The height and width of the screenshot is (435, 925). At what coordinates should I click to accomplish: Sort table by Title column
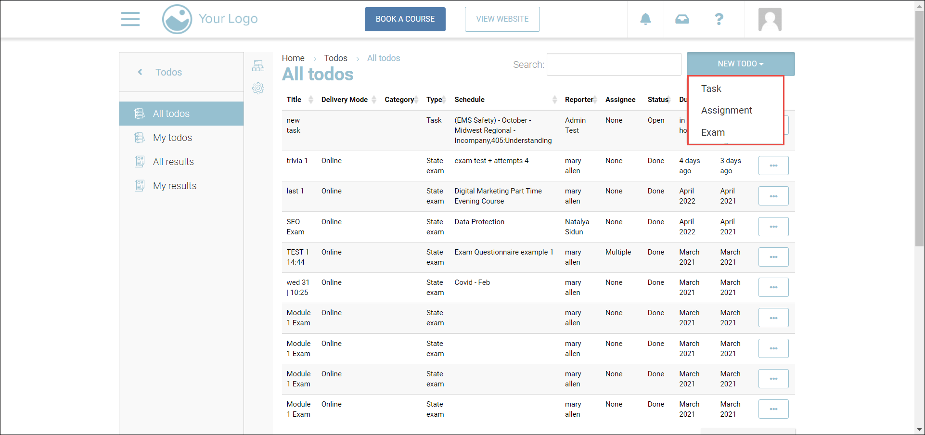coord(294,100)
